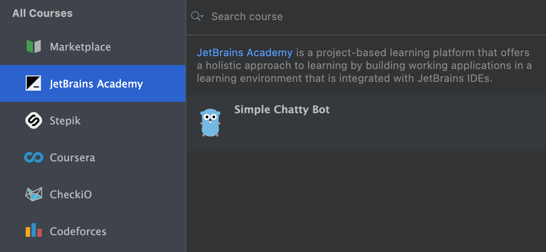546x252 pixels.
Task: Open search options dropdown arrow
Action: coord(202,17)
